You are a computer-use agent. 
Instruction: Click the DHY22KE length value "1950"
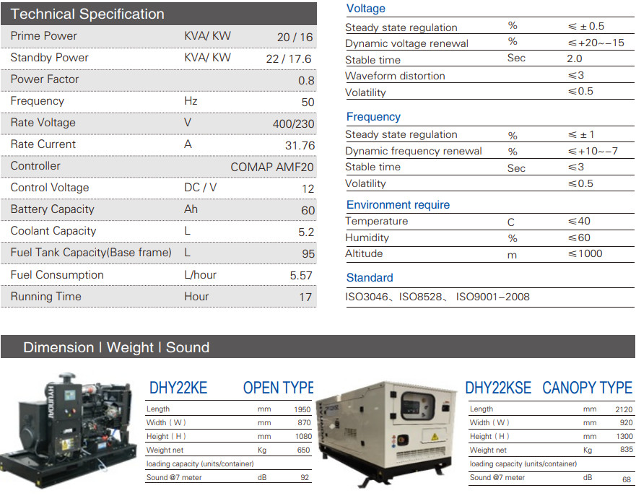click(302, 410)
